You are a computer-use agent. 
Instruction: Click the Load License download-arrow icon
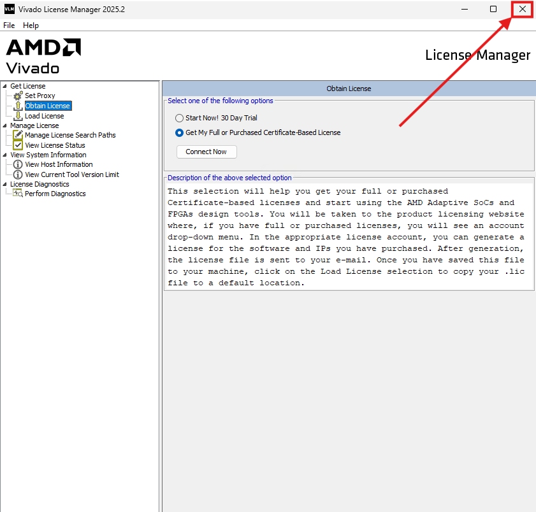(18, 116)
